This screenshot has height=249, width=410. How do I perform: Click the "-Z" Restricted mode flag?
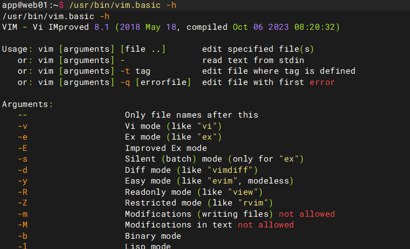[22, 203]
